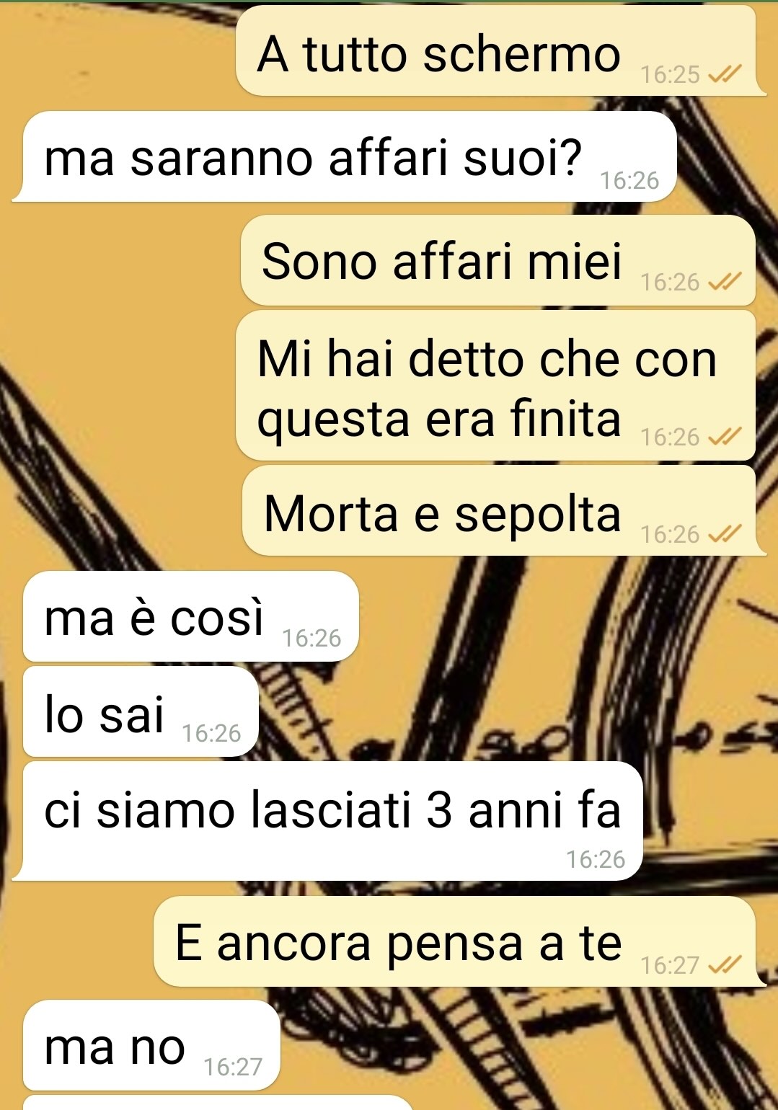Select the 'ma saranno affari suoi?' message
Screen dimensions: 778x1110
pyautogui.click(x=345, y=156)
